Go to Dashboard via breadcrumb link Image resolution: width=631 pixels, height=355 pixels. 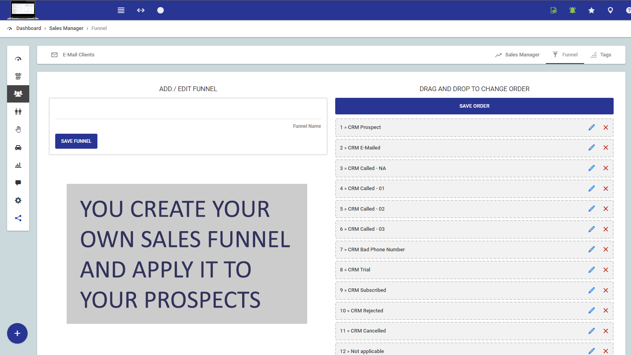(x=28, y=28)
